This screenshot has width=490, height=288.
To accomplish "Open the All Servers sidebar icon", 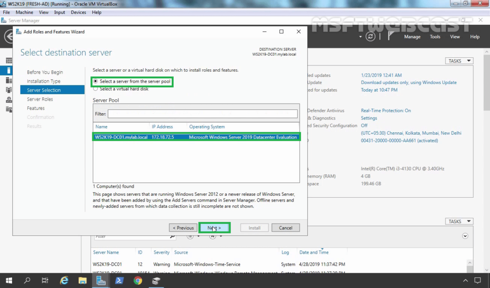I will pyautogui.click(x=9, y=80).
